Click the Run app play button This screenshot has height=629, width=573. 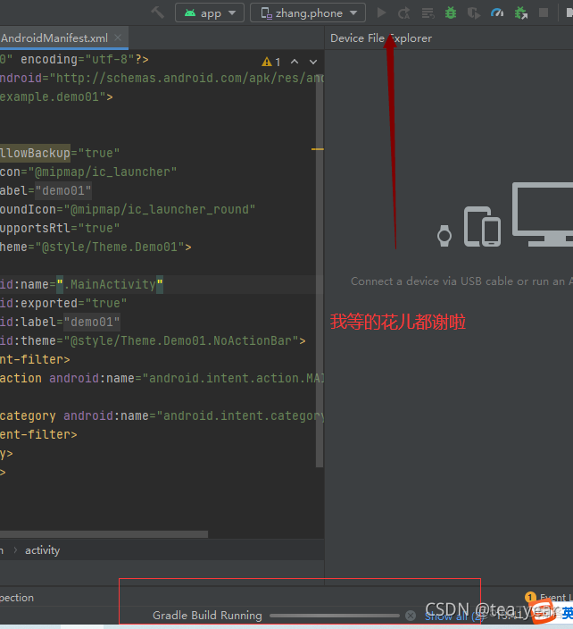[381, 13]
